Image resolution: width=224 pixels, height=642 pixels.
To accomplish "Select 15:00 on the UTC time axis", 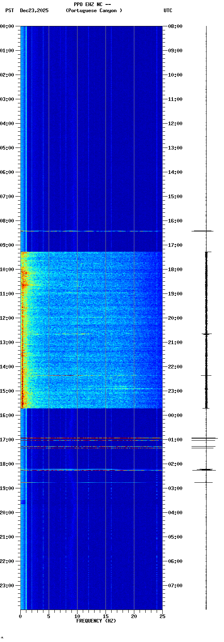I will (x=175, y=197).
